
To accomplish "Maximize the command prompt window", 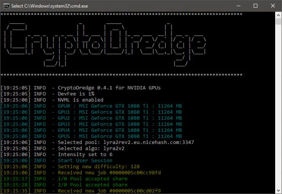I will coord(255,6).
